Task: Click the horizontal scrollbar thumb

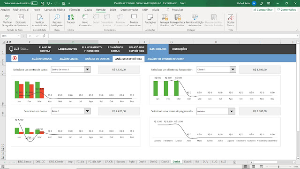Action: (x=265, y=162)
